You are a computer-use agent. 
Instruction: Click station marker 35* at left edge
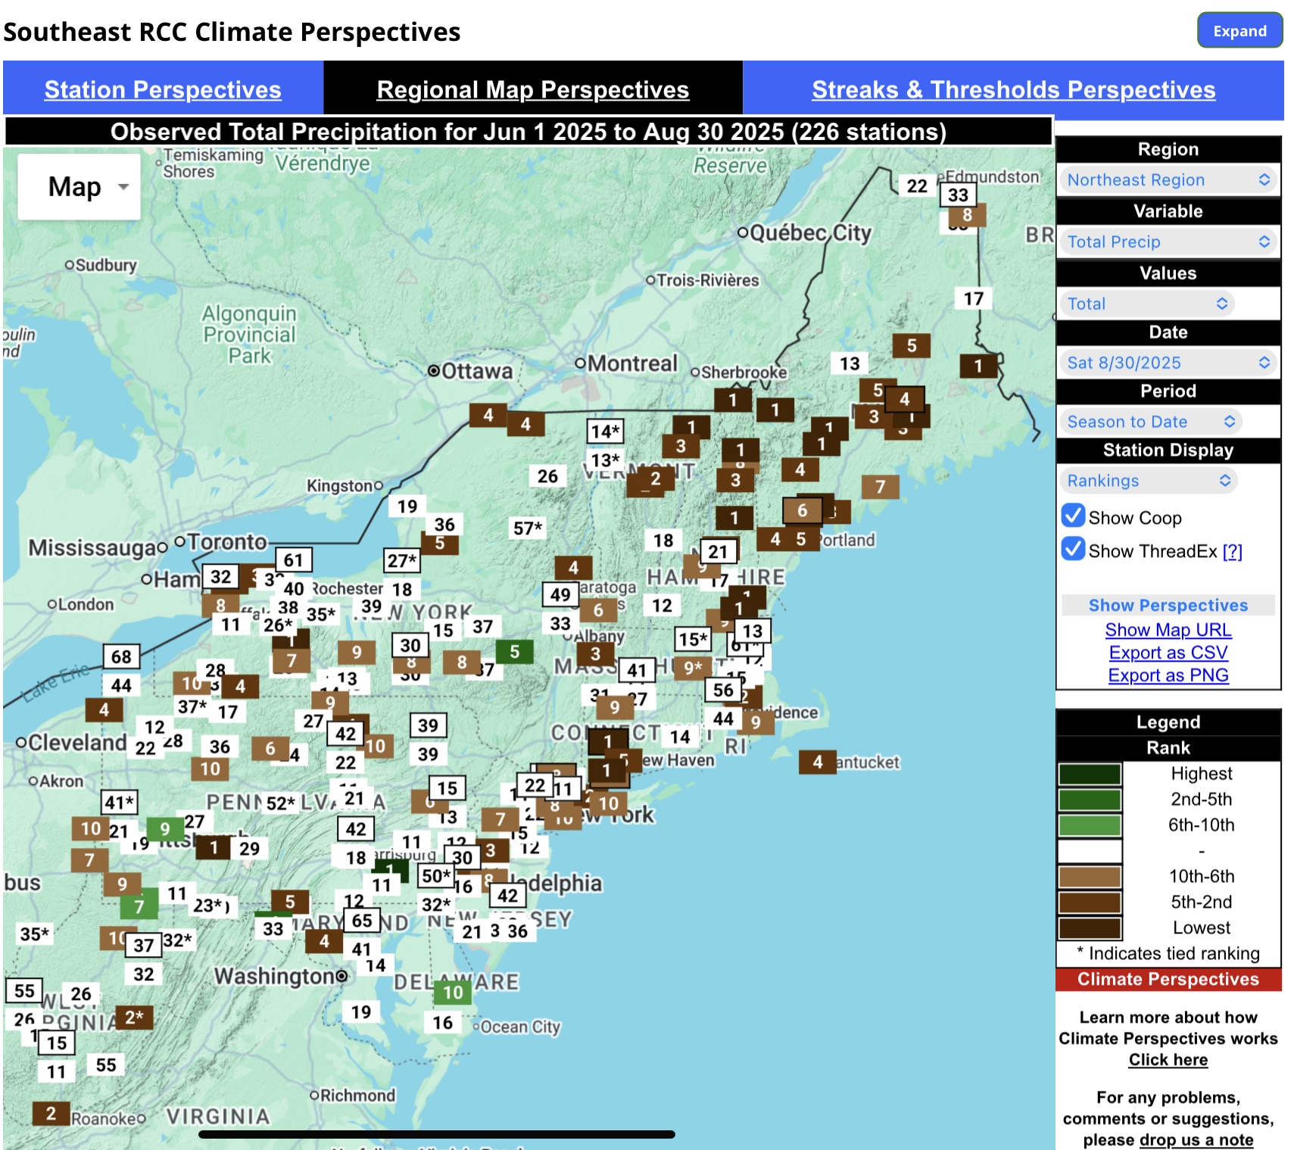coord(34,933)
